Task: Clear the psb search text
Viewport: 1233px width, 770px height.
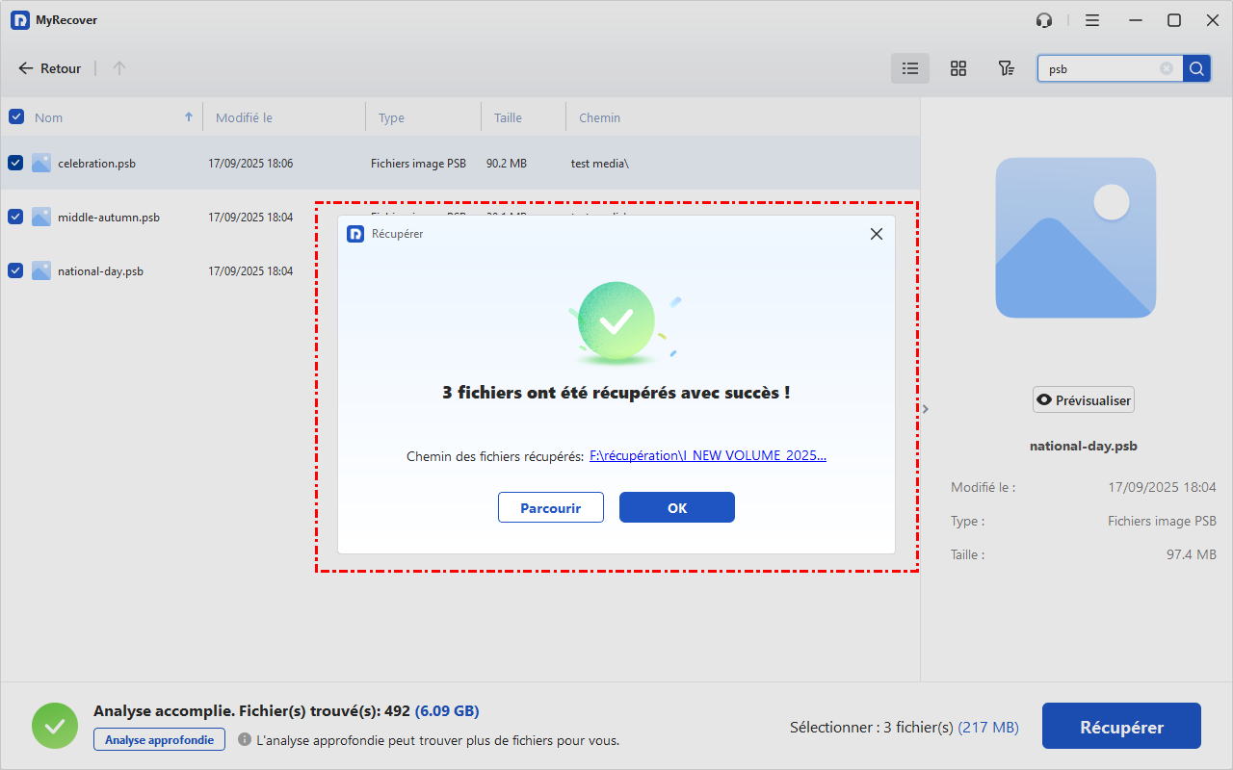Action: (x=1167, y=68)
